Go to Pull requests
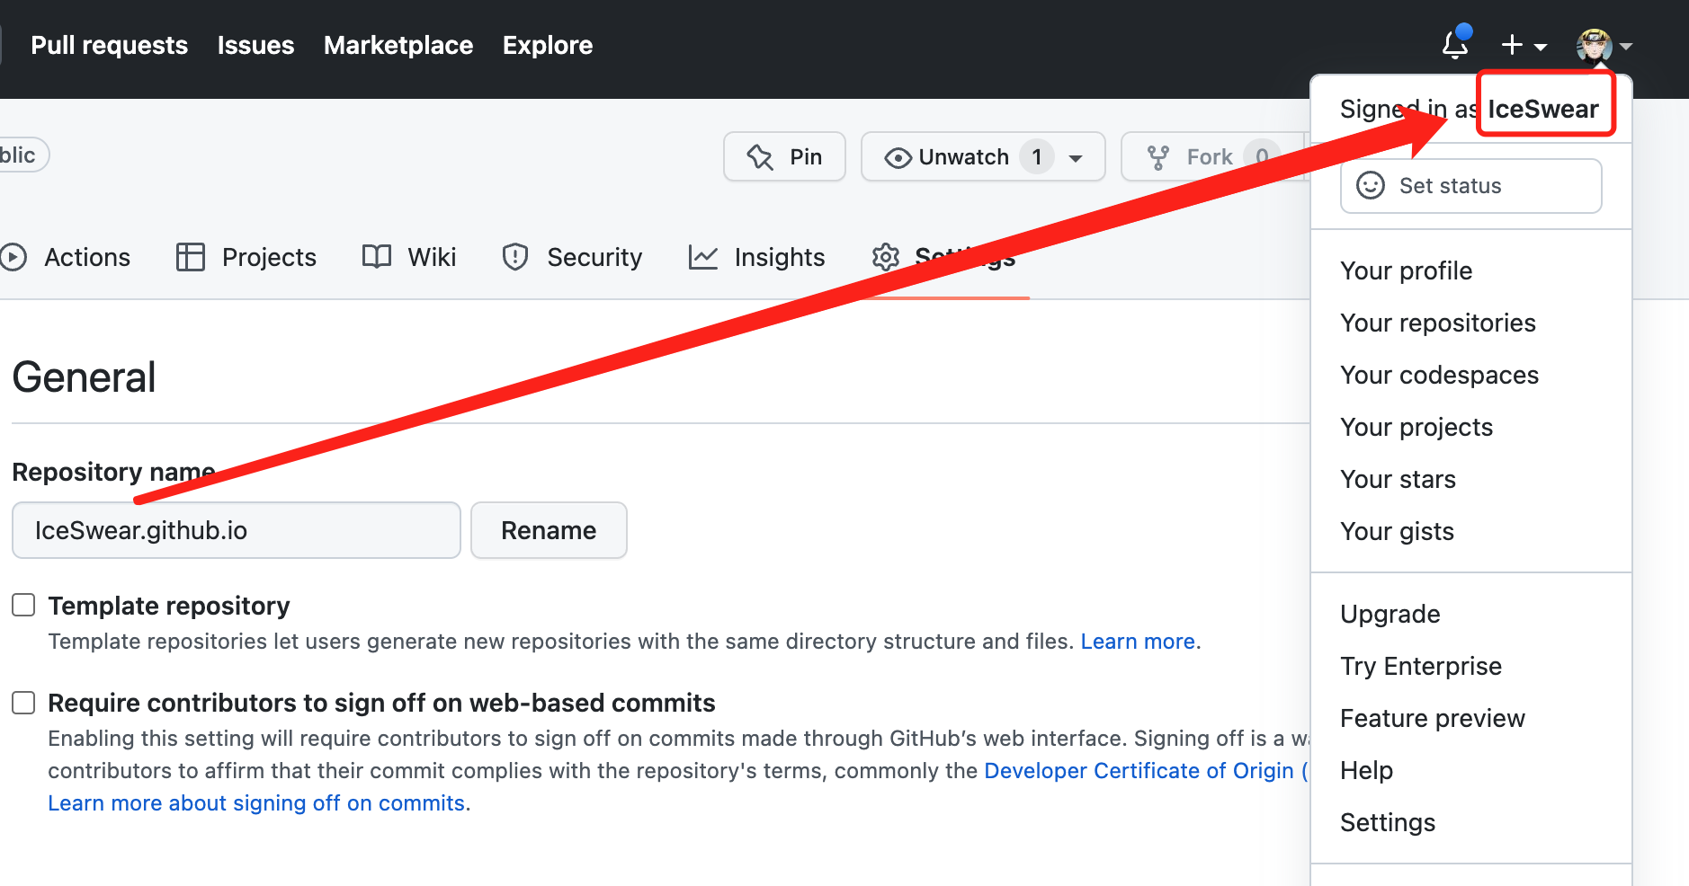The height and width of the screenshot is (886, 1689). (110, 45)
